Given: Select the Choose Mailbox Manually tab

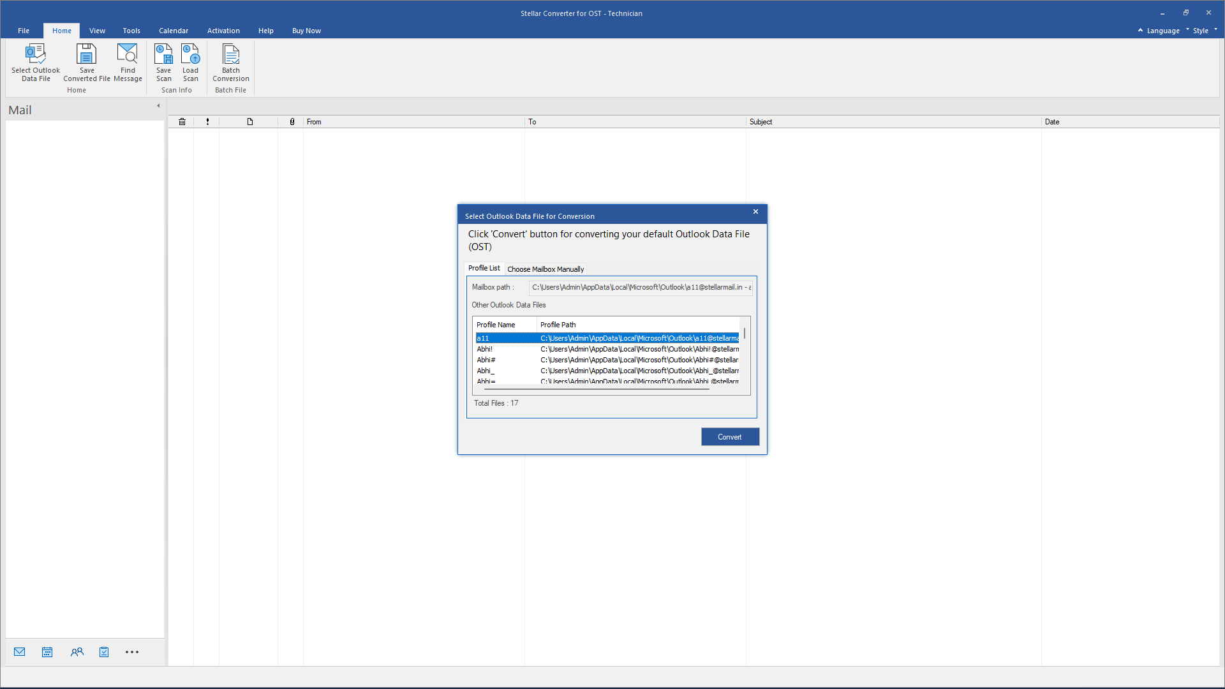Looking at the screenshot, I should 547,269.
